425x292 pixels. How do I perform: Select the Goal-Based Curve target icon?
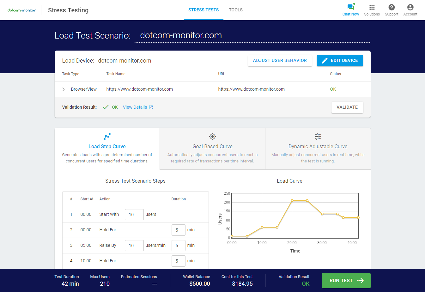point(212,137)
